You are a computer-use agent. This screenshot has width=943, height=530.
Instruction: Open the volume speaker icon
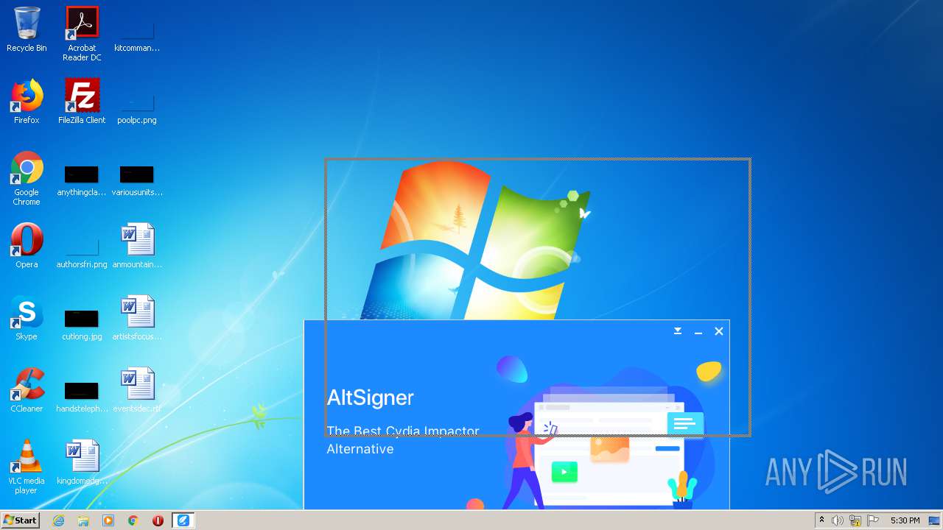(x=838, y=520)
